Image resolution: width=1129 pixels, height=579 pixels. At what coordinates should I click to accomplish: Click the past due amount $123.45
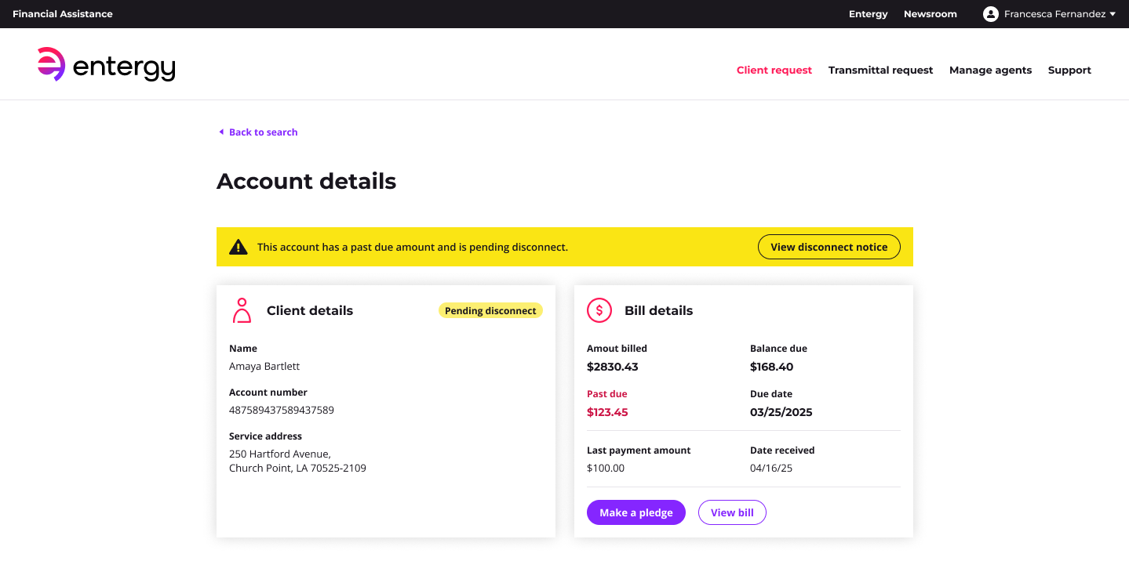pyautogui.click(x=607, y=412)
